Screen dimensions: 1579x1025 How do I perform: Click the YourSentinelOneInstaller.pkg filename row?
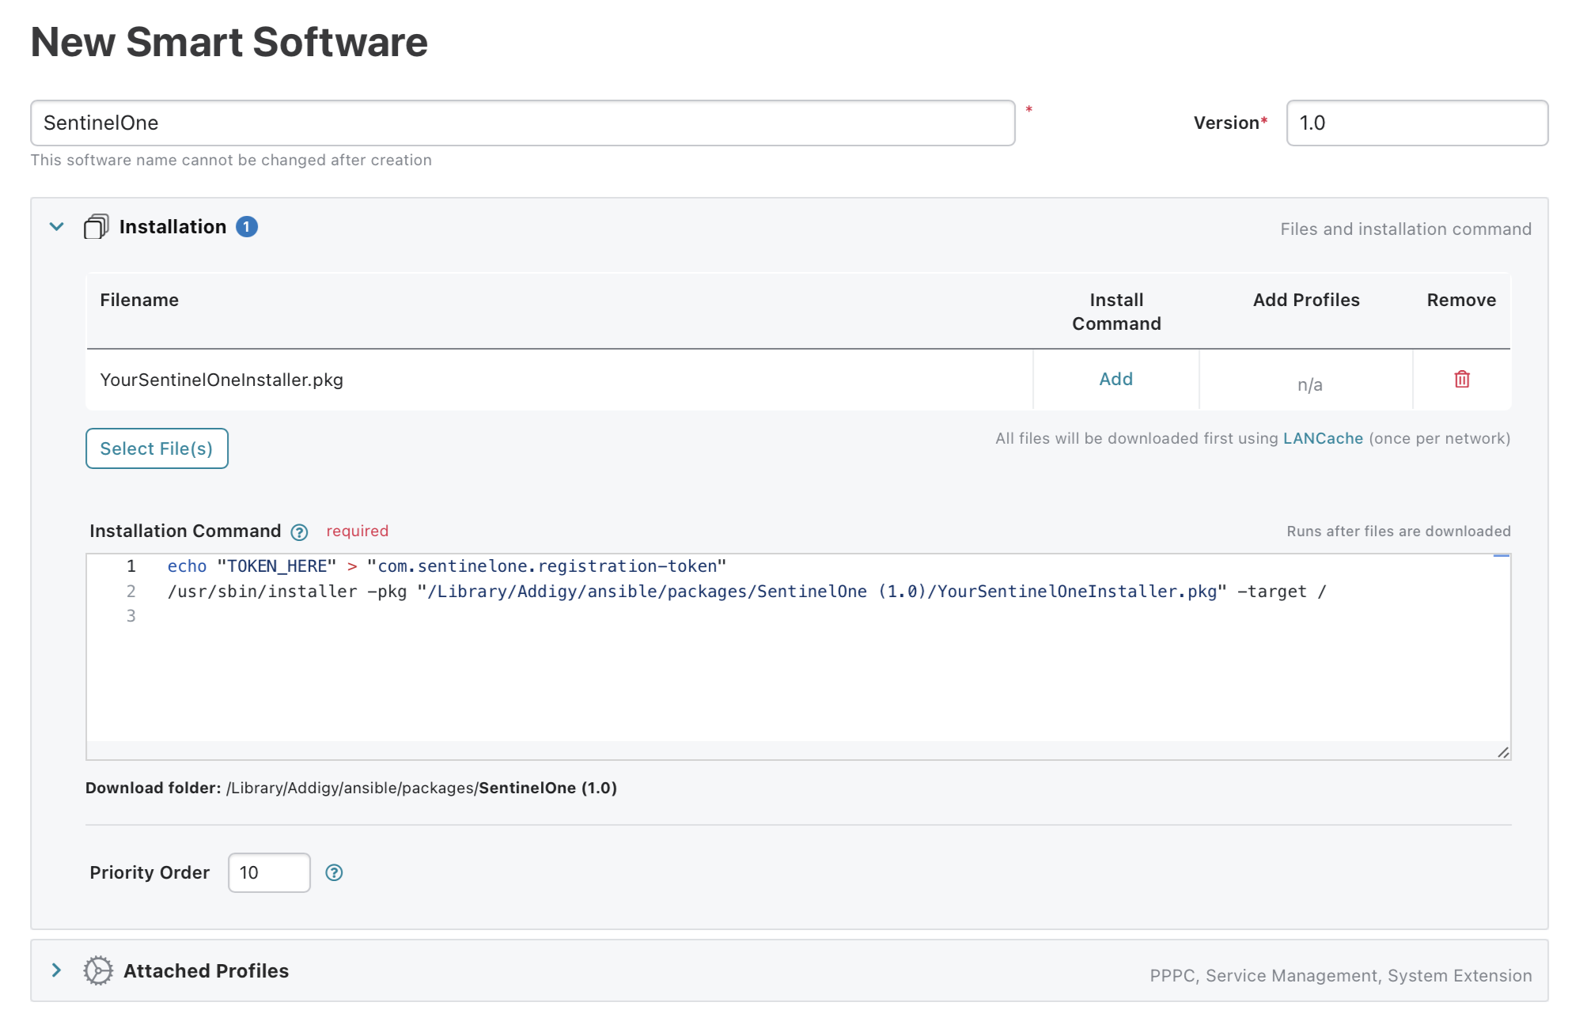point(222,380)
